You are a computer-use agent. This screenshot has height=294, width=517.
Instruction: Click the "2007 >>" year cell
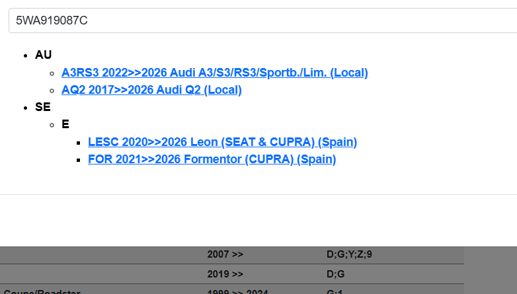point(225,254)
